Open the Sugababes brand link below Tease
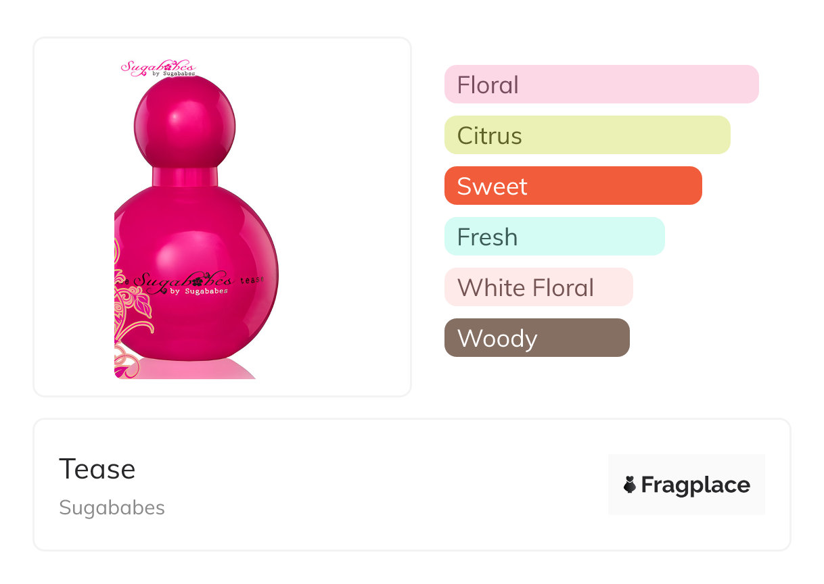This screenshot has height=584, width=824. [112, 508]
